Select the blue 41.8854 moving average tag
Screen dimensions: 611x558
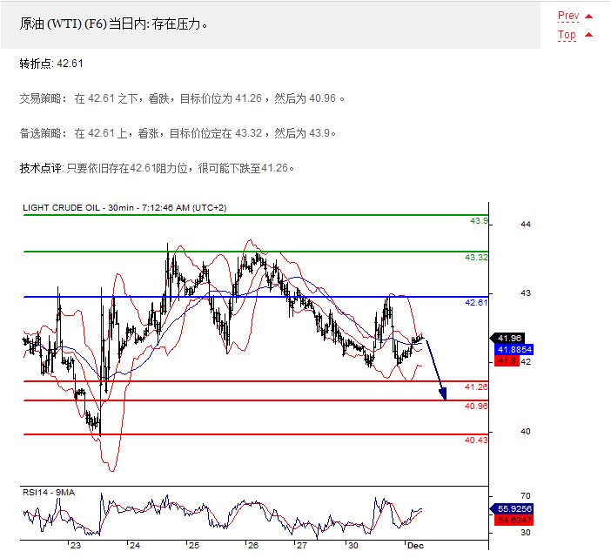coord(514,350)
